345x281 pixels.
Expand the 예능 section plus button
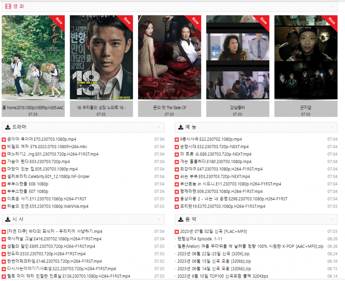331,128
